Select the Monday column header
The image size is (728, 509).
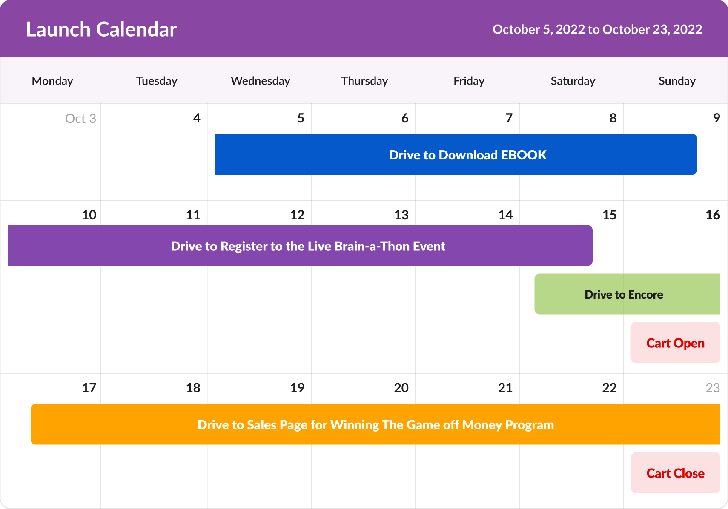tap(52, 81)
